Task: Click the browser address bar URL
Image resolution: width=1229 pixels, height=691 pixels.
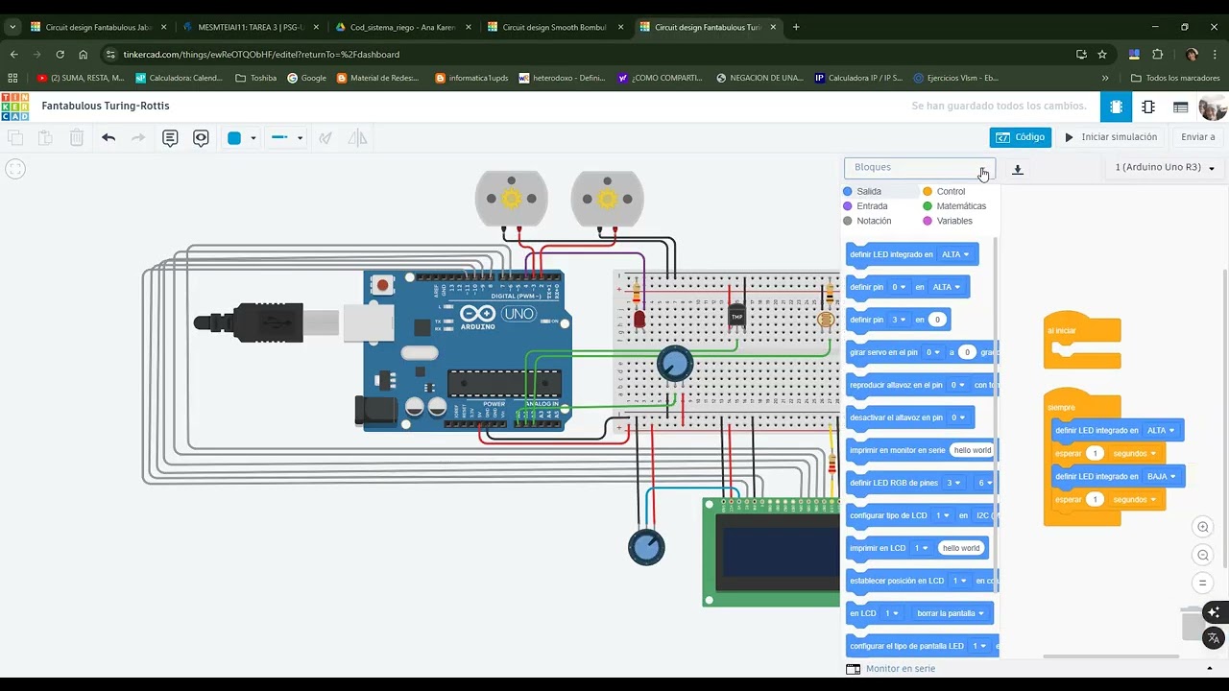Action: [x=261, y=55]
